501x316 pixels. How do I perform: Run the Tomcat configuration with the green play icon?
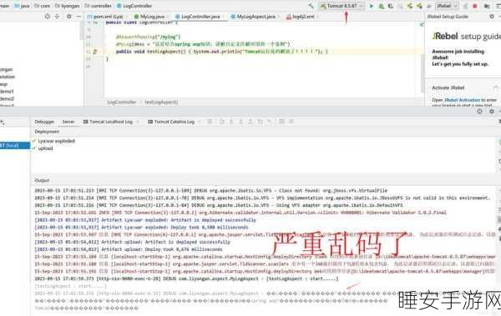372,6
